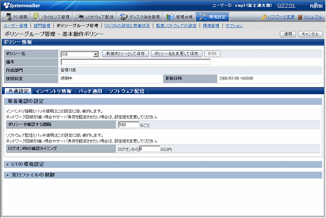Click the 更新日時 value 2009/07/09

pos(236,78)
